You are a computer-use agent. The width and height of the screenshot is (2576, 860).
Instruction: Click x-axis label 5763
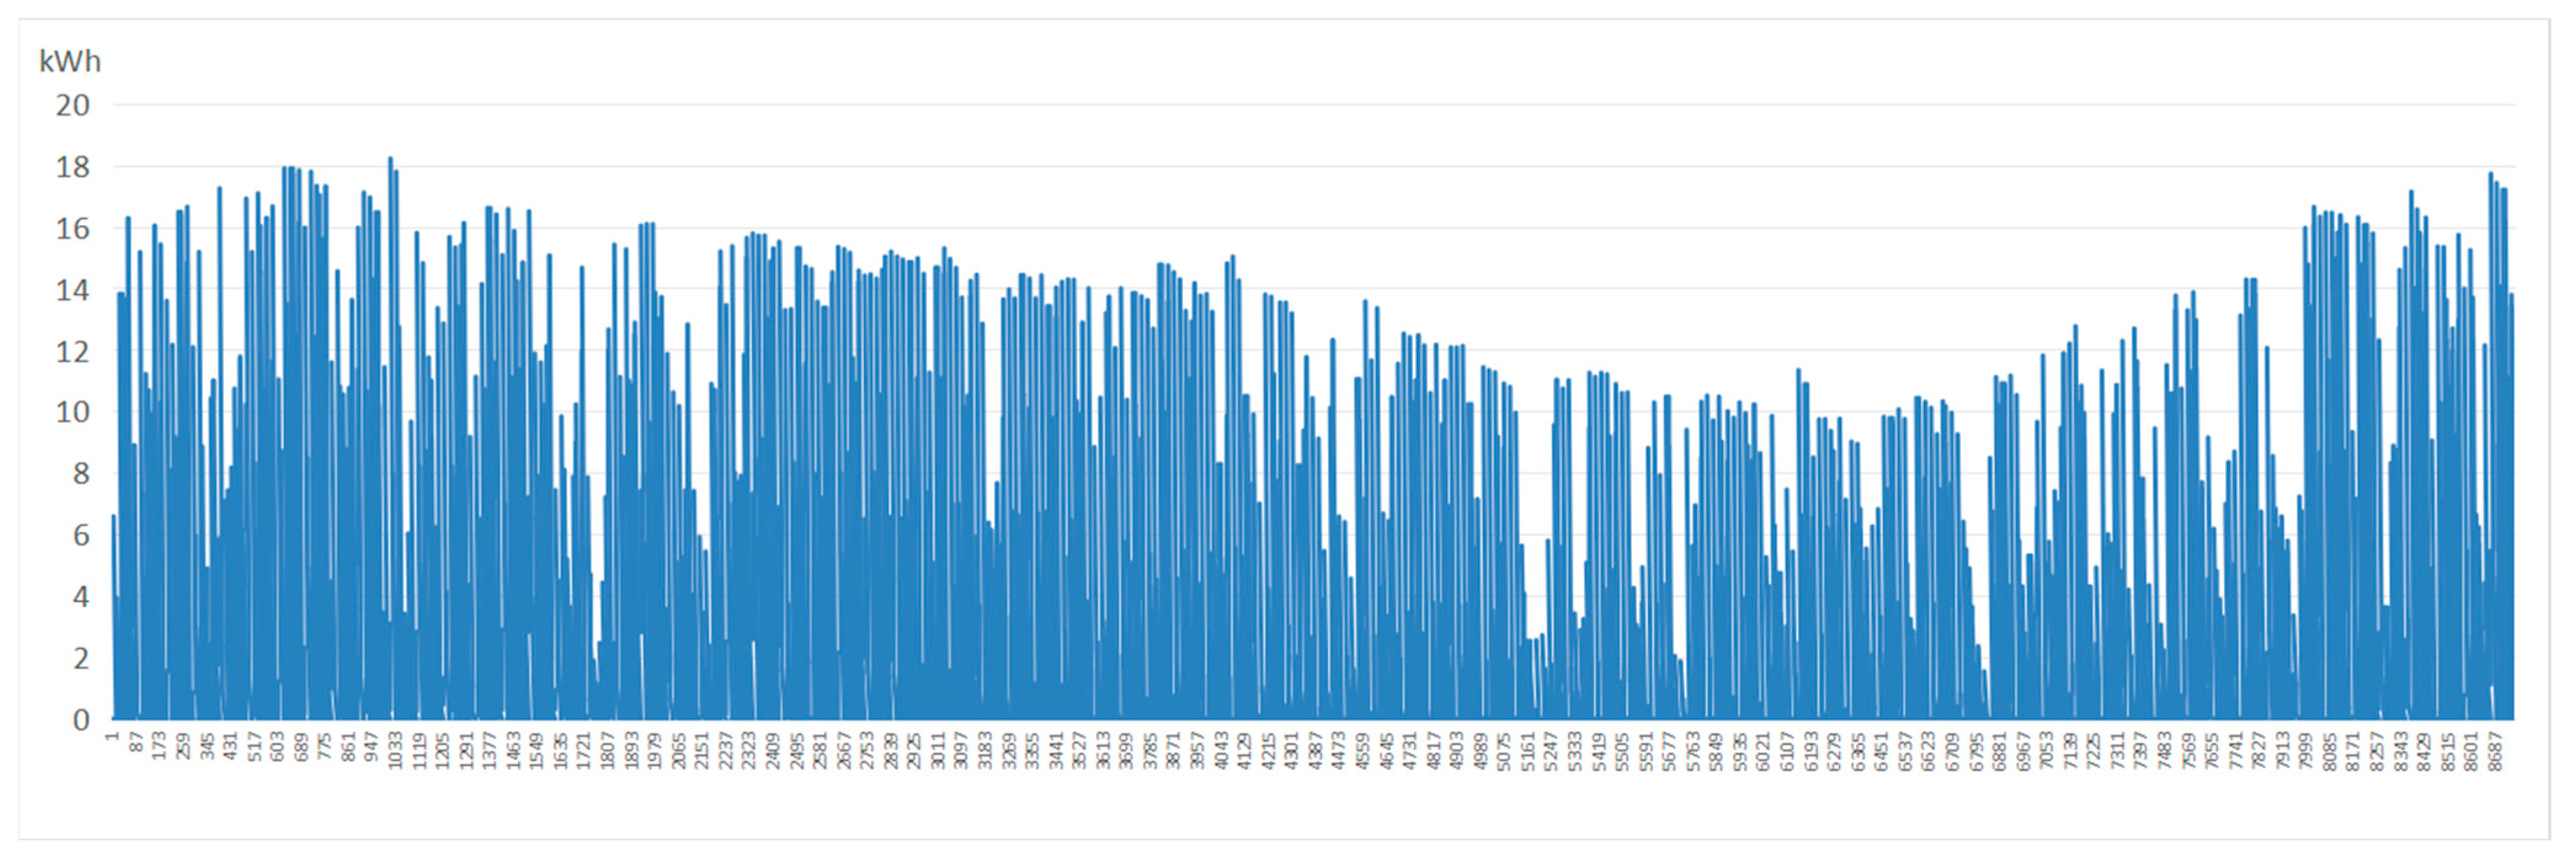tap(1693, 751)
